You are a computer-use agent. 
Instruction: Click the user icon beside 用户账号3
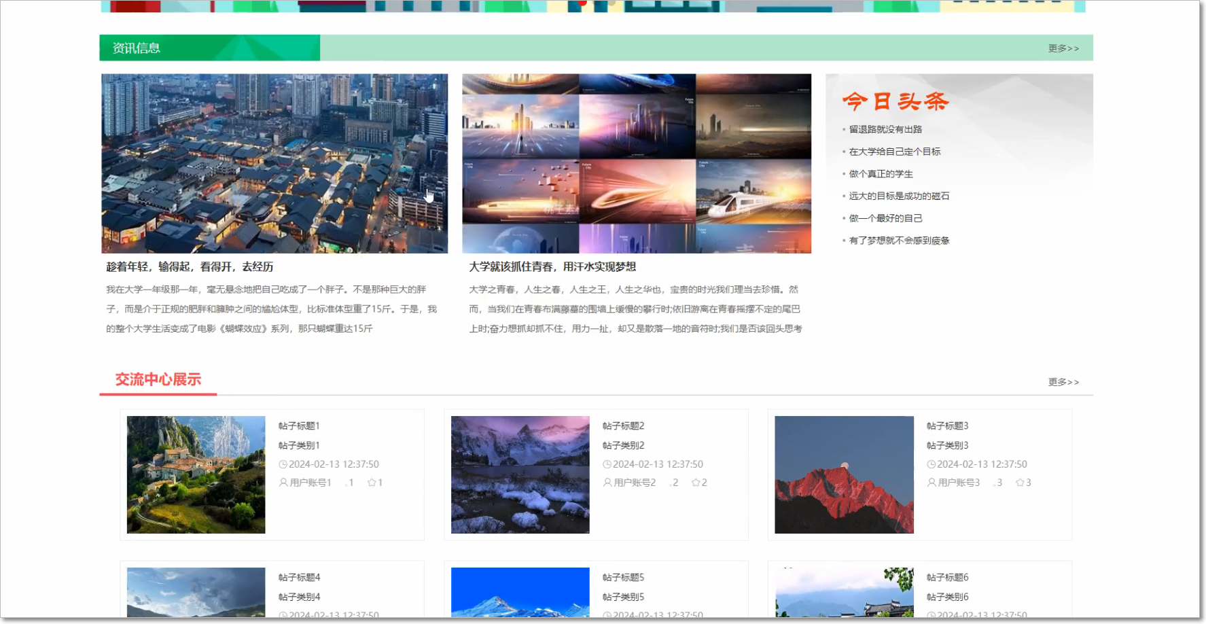coord(932,483)
